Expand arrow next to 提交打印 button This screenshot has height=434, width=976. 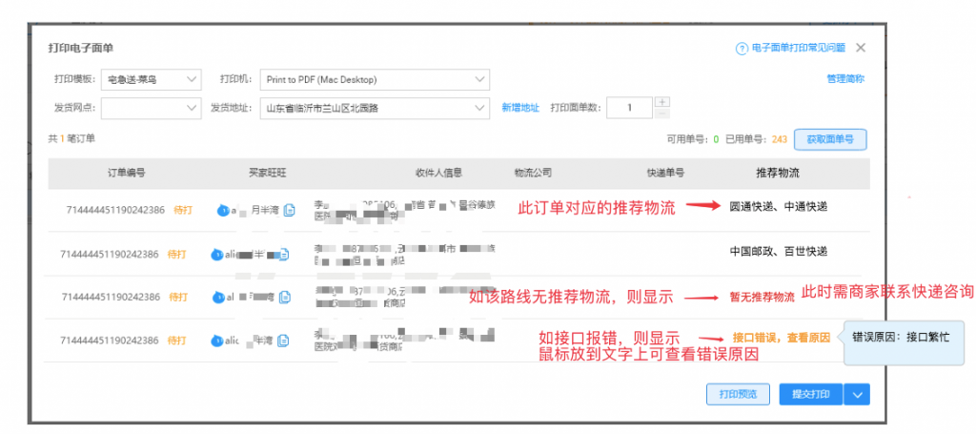(858, 394)
